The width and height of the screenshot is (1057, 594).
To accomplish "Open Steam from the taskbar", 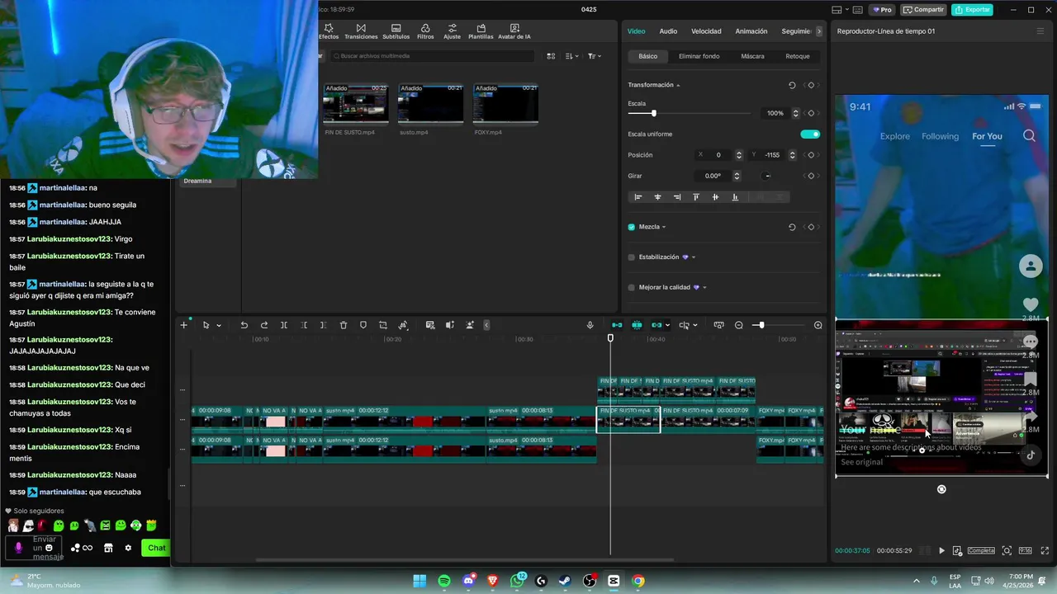I will click(565, 581).
